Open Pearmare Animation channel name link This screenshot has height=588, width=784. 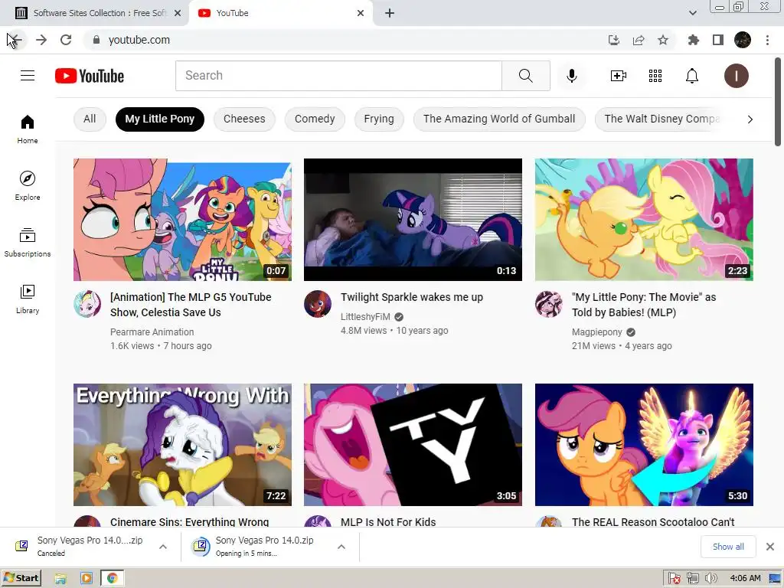coord(152,332)
